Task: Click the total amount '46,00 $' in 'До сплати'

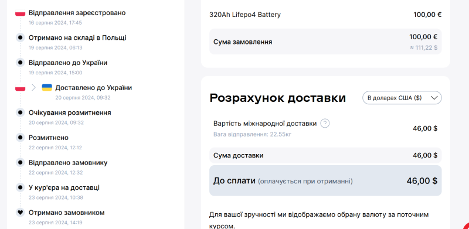Action: pos(422,181)
